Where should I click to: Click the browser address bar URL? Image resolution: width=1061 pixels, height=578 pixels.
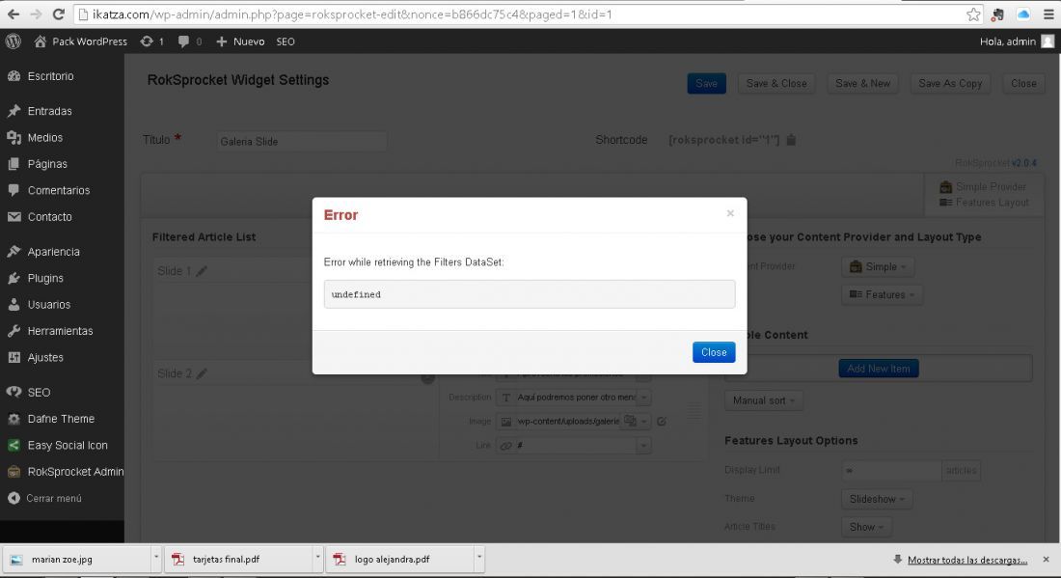tap(352, 14)
